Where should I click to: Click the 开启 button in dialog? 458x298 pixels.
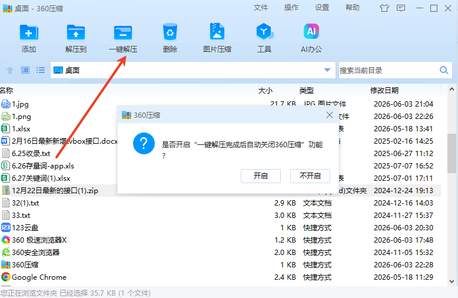(261, 176)
